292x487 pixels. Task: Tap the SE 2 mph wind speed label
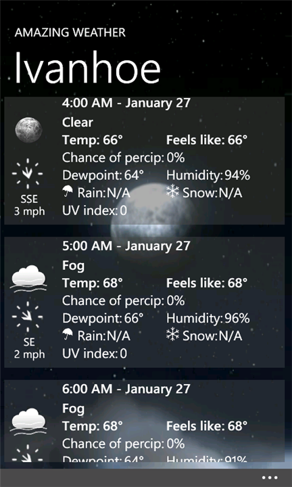pos(29,348)
